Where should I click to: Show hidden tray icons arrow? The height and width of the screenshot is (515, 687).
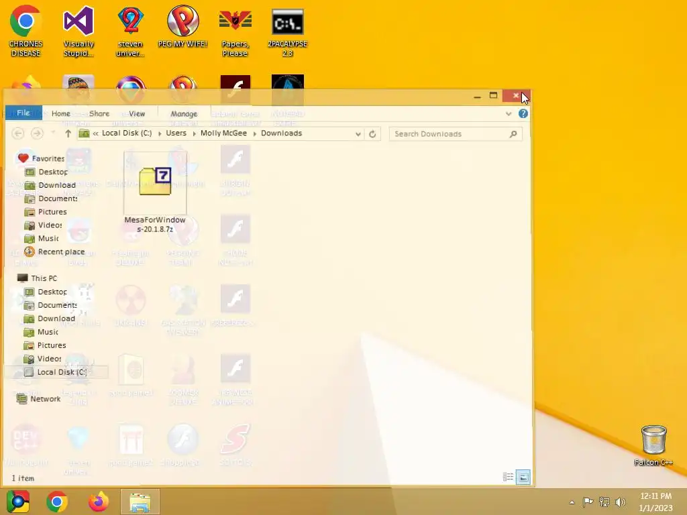(x=572, y=502)
